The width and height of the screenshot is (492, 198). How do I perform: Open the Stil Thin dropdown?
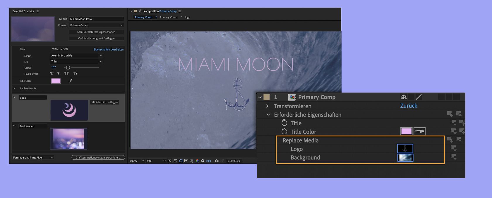pyautogui.click(x=76, y=62)
